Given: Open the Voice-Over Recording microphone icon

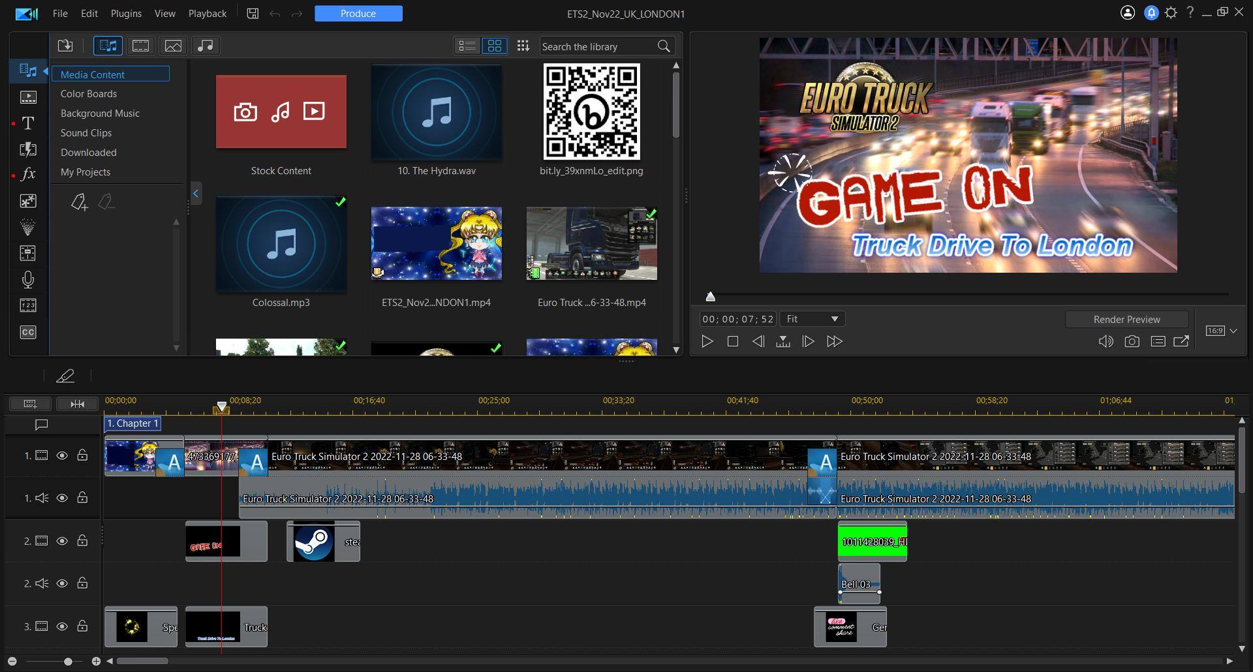Looking at the screenshot, I should (28, 280).
